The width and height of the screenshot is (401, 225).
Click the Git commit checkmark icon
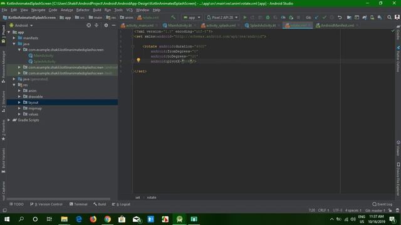325,17
